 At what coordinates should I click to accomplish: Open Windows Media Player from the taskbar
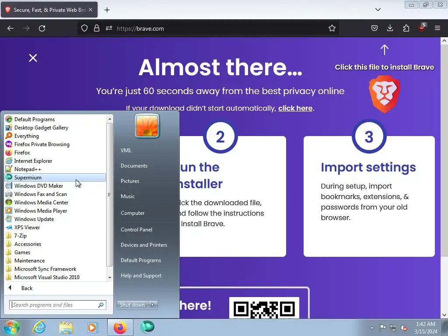coord(93,328)
